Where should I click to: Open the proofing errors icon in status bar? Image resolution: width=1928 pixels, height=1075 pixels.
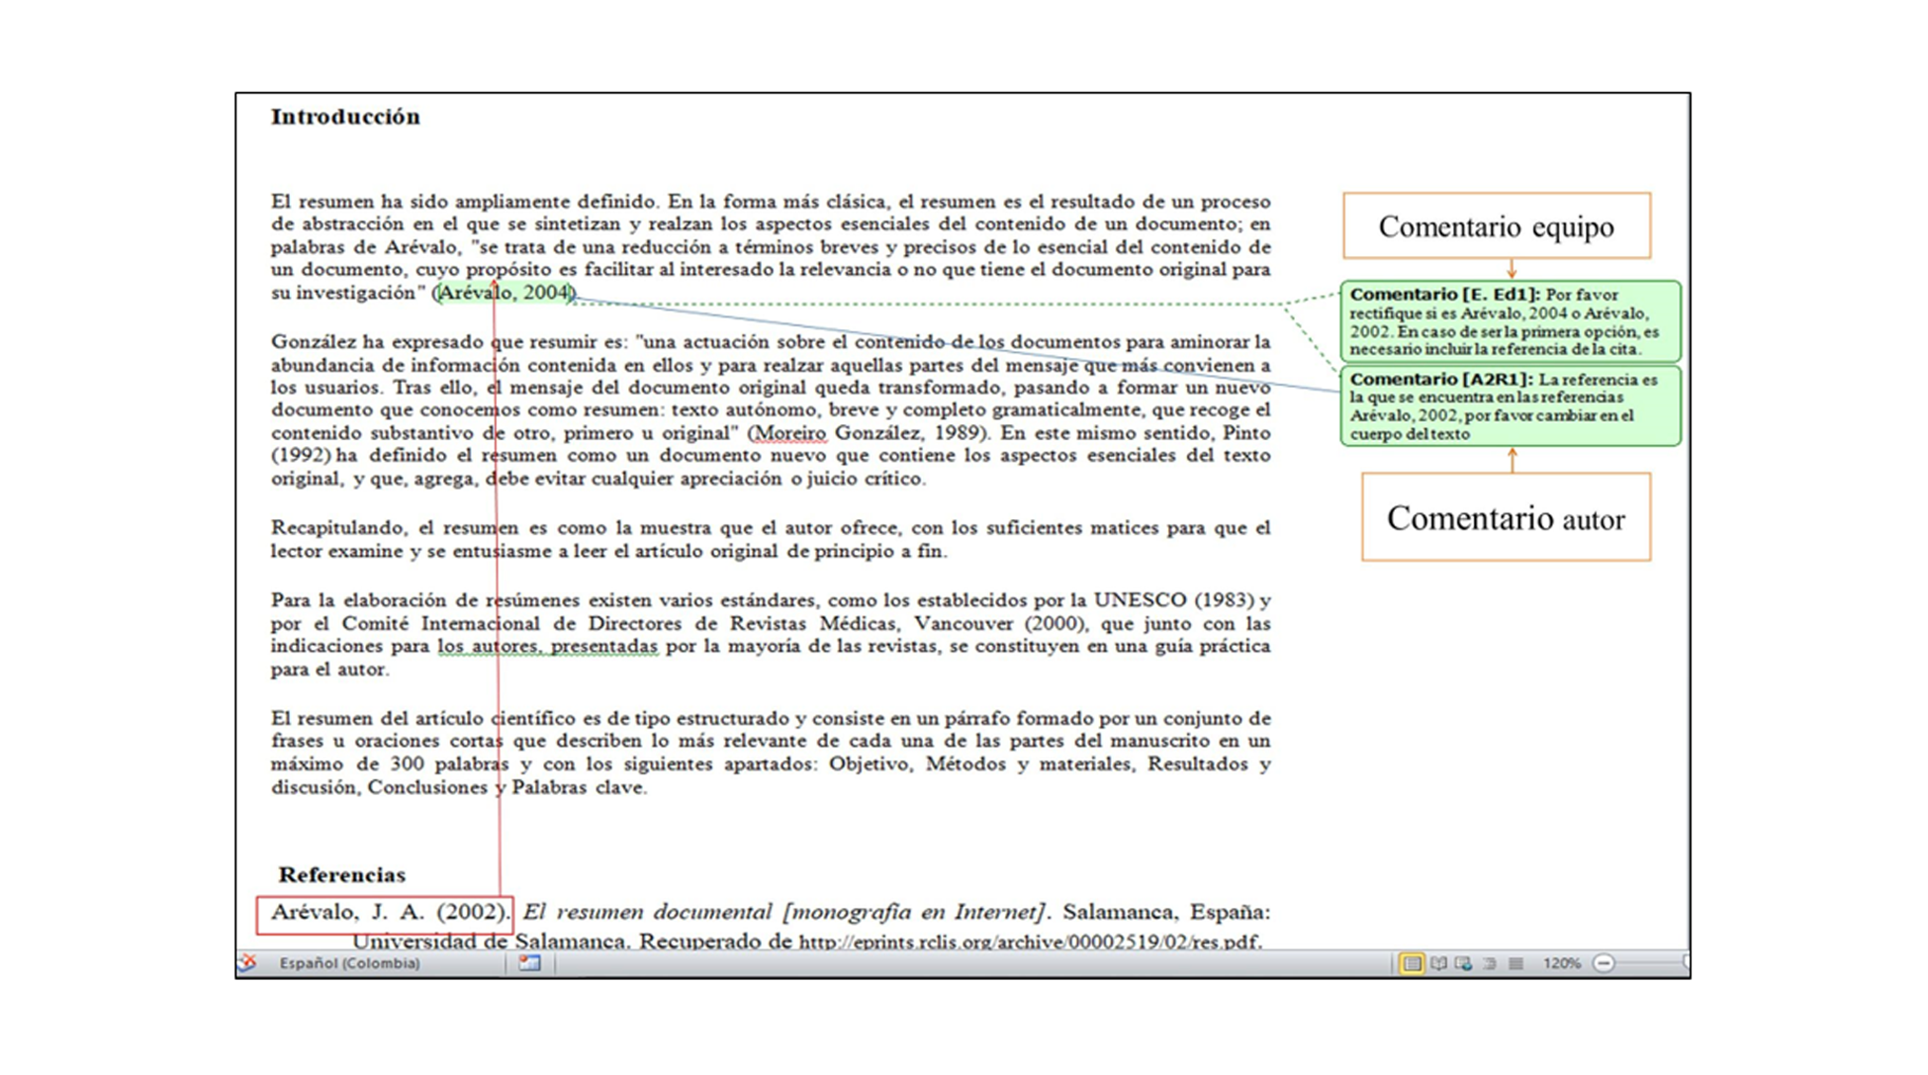(248, 962)
